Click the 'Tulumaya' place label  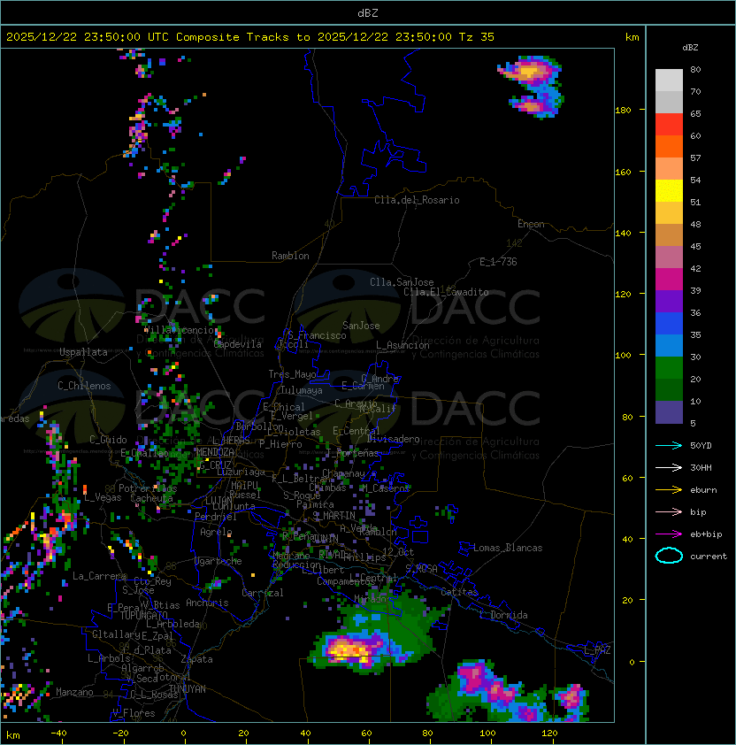(302, 390)
